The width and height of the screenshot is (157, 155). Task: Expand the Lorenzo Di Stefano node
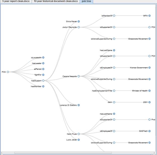click(x=79, y=105)
